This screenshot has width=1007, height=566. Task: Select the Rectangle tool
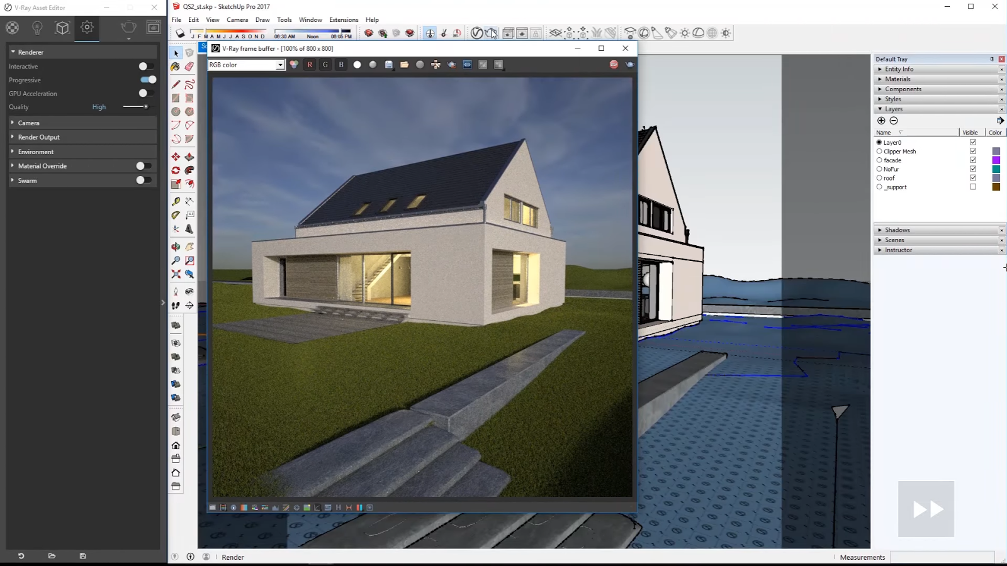point(176,98)
